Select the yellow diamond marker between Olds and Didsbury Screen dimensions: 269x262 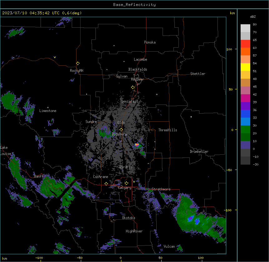pos(121,130)
